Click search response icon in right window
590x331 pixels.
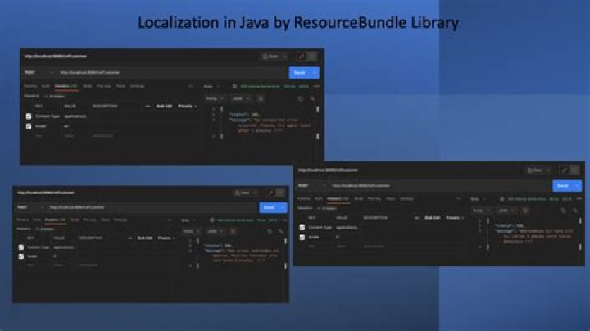coord(575,211)
